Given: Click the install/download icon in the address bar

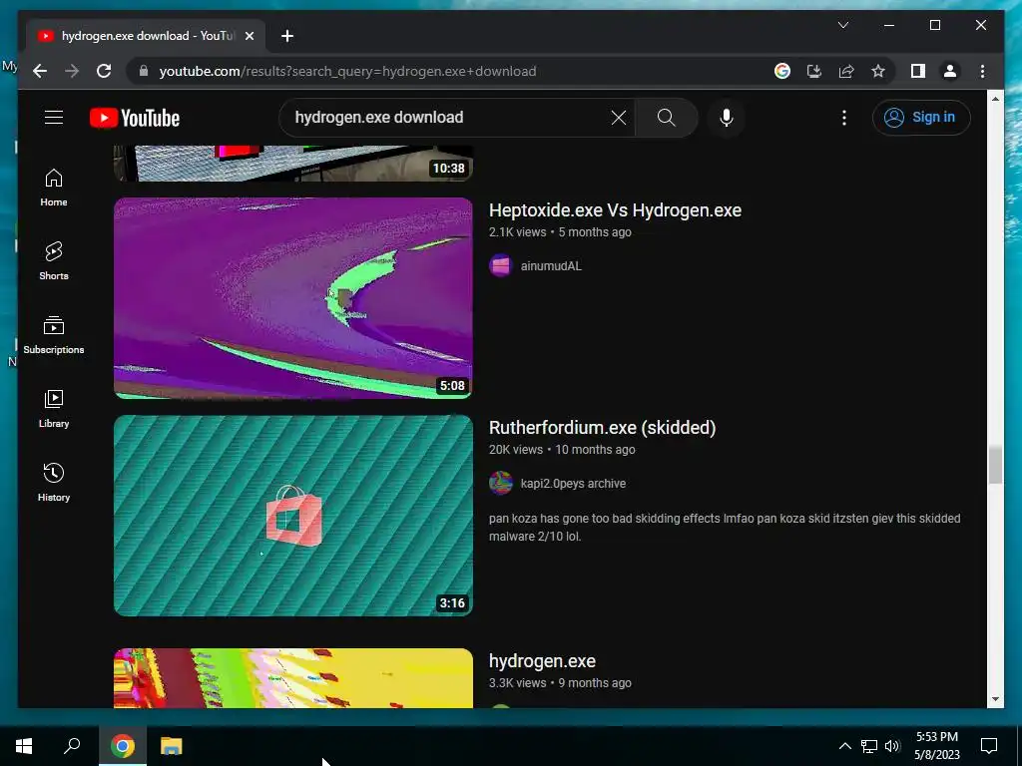Looking at the screenshot, I should coord(814,71).
